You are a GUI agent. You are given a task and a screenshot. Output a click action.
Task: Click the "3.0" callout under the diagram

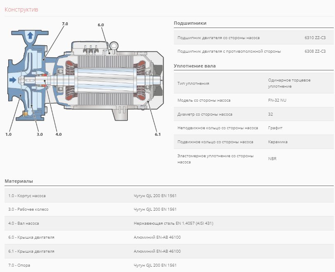(x=40, y=134)
